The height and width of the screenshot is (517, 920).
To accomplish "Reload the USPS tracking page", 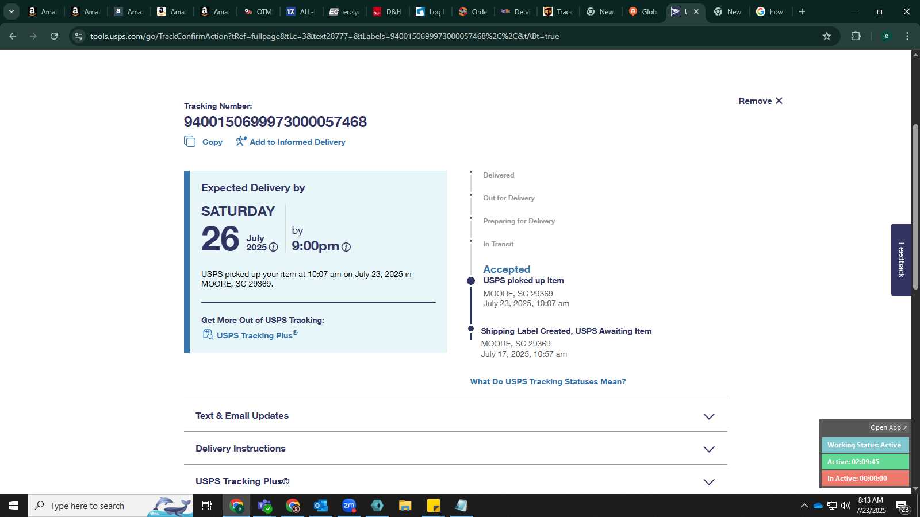I will (x=54, y=36).
